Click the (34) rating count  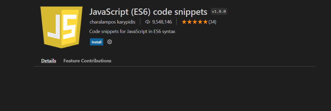click(212, 22)
